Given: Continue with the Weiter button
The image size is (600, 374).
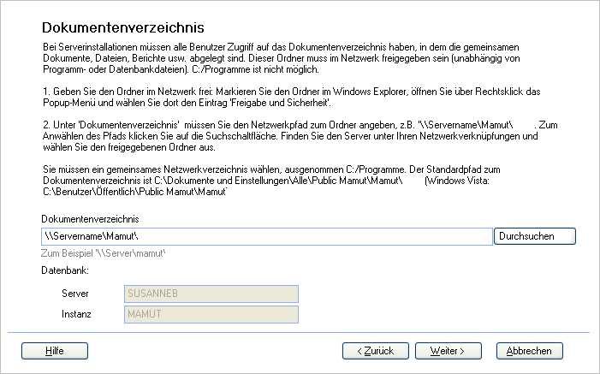Looking at the screenshot, I should [449, 351].
